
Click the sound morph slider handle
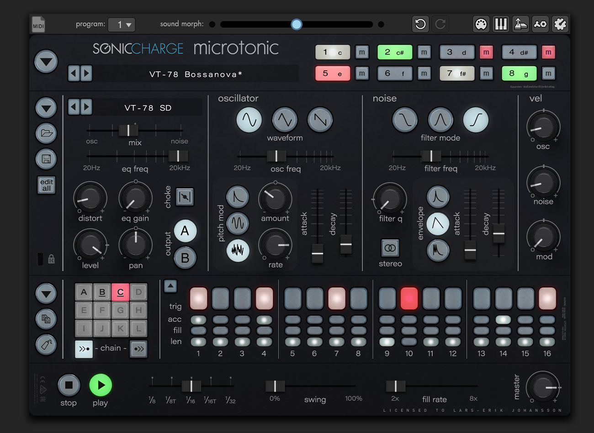click(x=297, y=24)
